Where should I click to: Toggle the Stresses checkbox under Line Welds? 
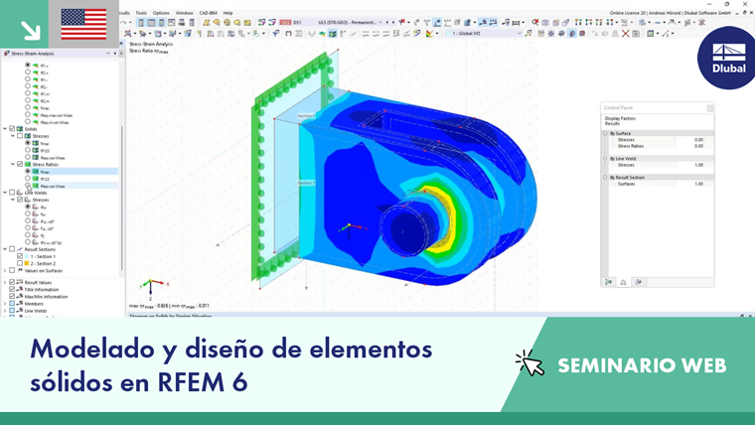tap(20, 200)
